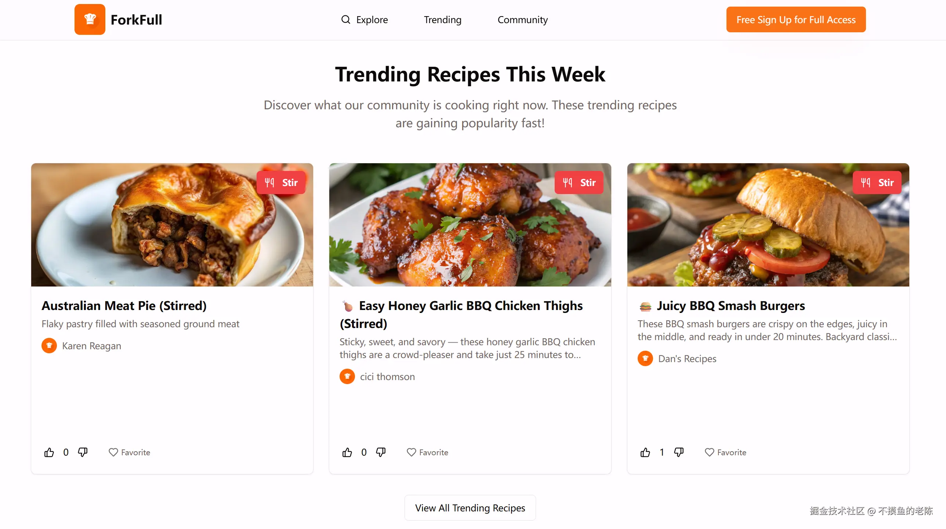Click the Stir badge on burger card

[877, 182]
